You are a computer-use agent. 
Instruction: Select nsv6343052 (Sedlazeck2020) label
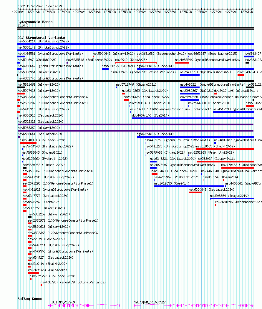(x=146, y=97)
